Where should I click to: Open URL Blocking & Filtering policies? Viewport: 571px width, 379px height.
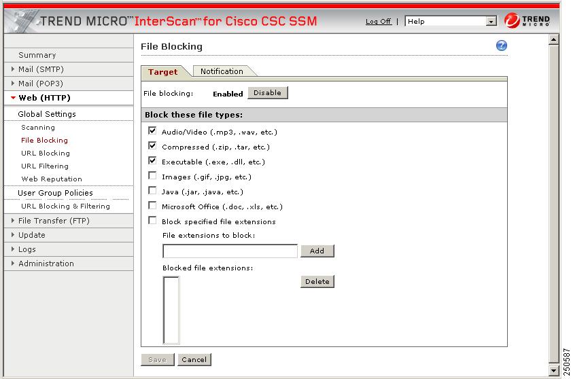pos(65,206)
